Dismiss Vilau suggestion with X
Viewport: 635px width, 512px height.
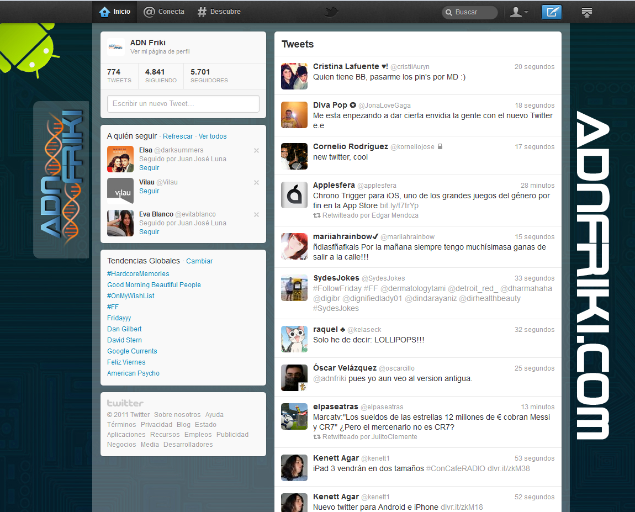click(256, 183)
